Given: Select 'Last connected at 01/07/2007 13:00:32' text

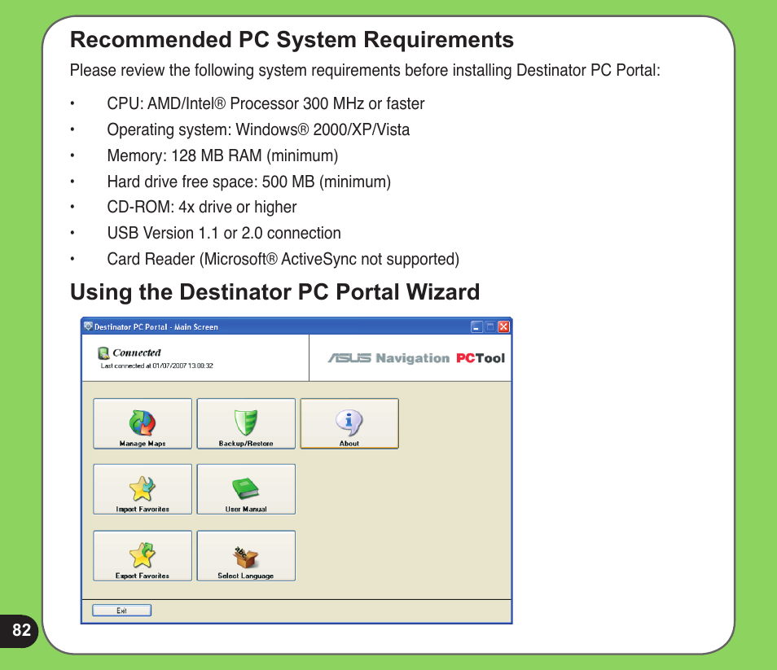Looking at the screenshot, I should [x=156, y=366].
